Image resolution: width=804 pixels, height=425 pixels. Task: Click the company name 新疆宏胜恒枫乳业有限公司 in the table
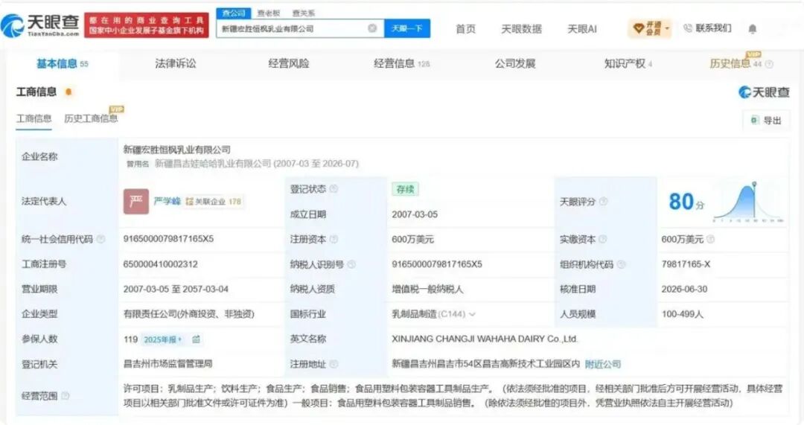pyautogui.click(x=177, y=150)
